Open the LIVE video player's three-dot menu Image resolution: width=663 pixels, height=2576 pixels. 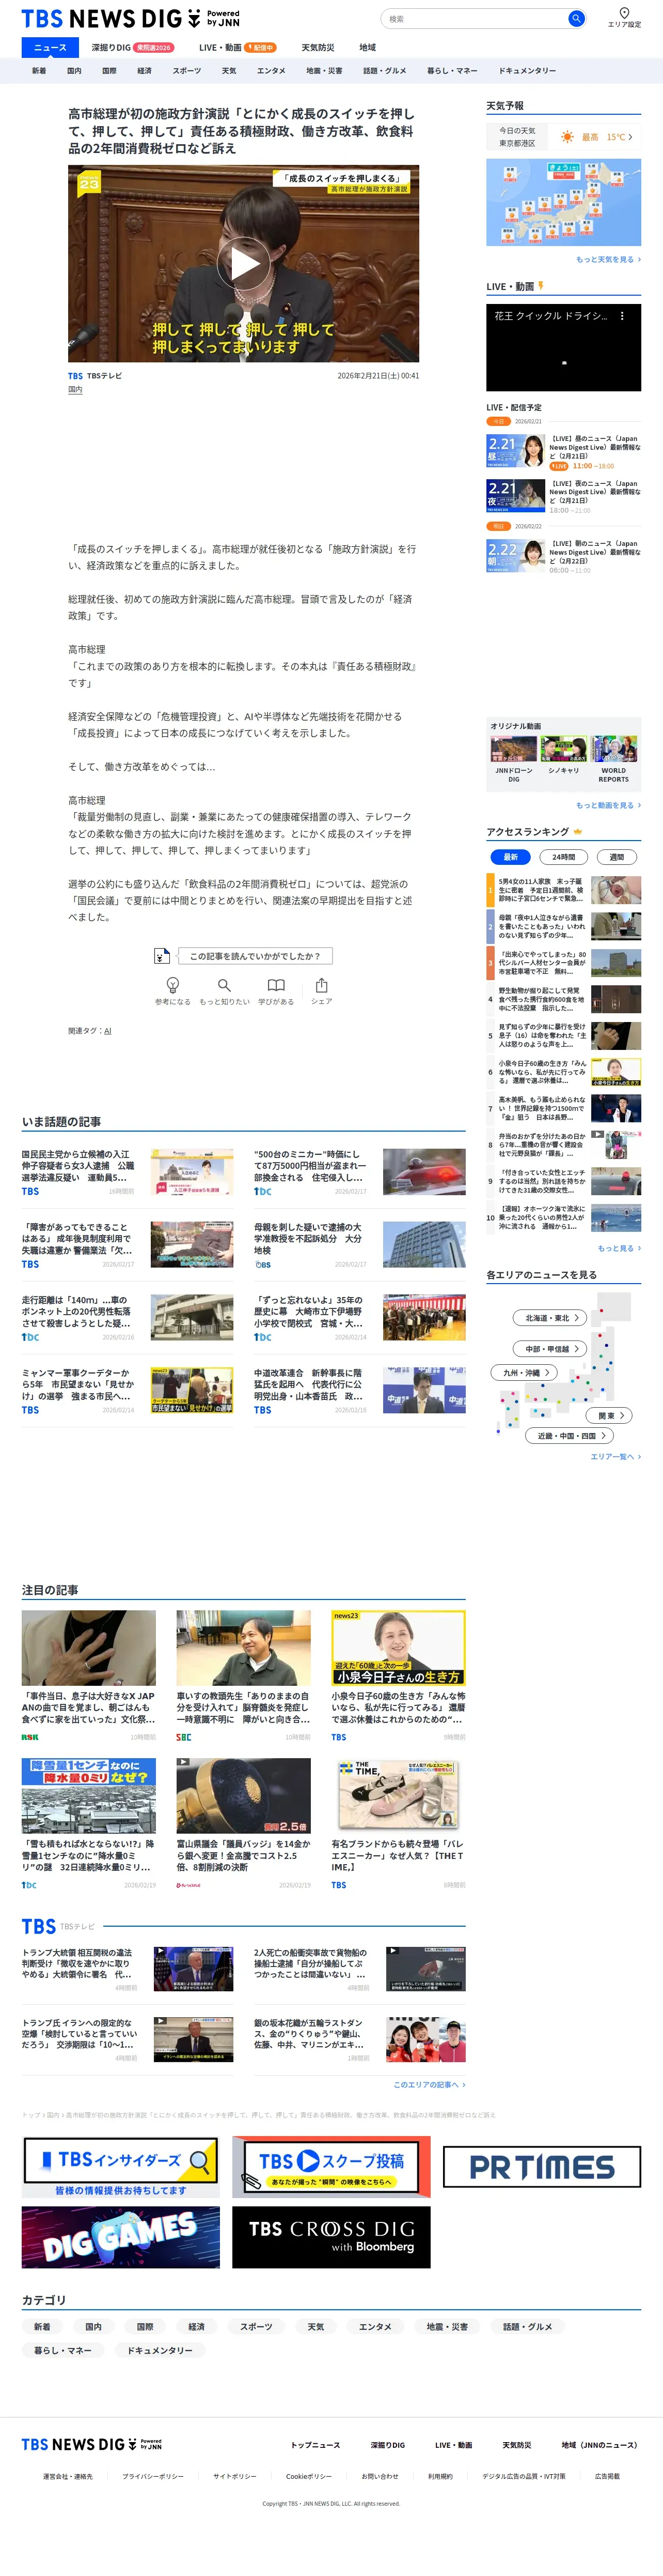(x=622, y=316)
